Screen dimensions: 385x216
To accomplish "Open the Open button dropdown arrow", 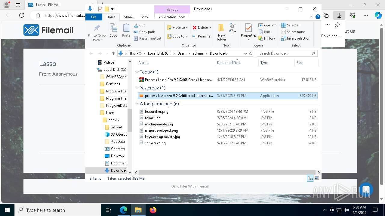I will 275,25.
